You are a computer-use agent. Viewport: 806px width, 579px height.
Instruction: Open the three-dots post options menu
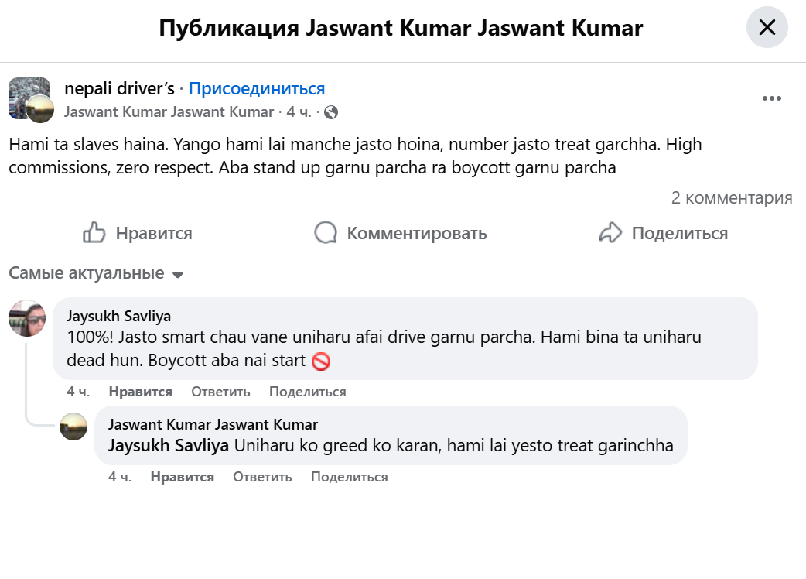(771, 99)
